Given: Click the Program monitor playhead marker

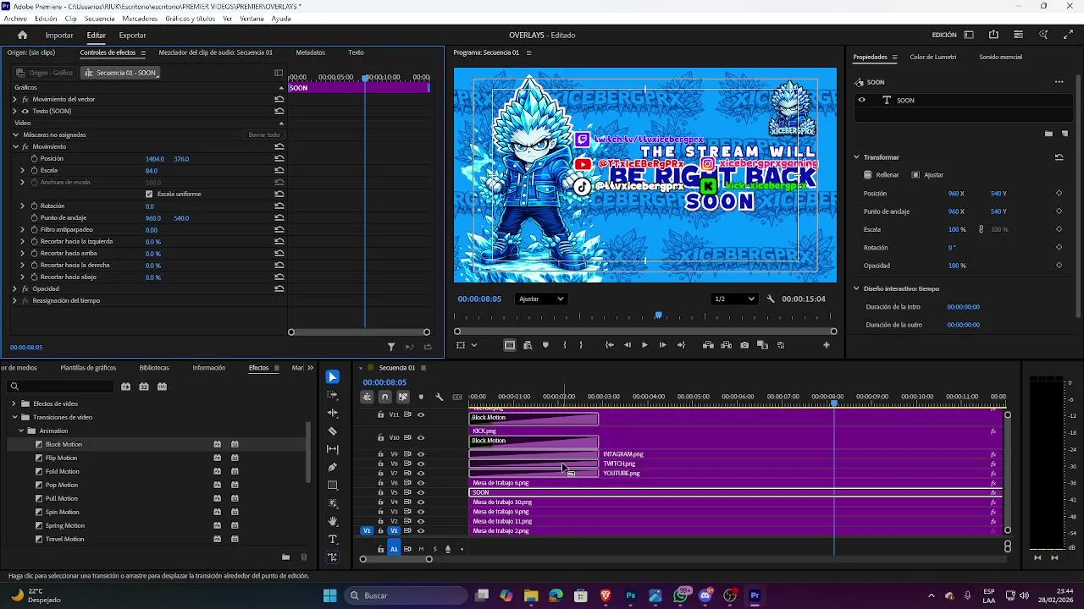Looking at the screenshot, I should tap(658, 315).
